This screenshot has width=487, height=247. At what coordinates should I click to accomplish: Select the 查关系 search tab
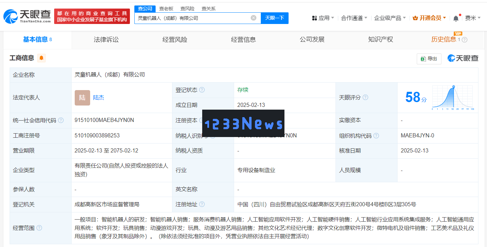click(x=209, y=9)
